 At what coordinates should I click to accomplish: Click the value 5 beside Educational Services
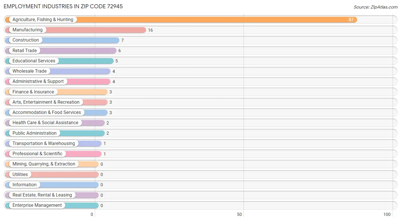pyautogui.click(x=116, y=61)
